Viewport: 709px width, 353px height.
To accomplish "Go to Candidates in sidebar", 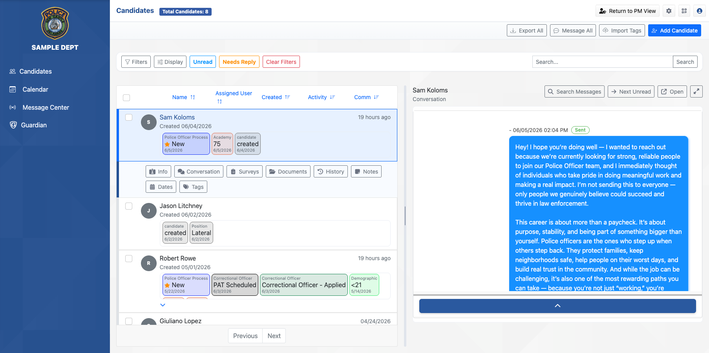I will (31, 71).
